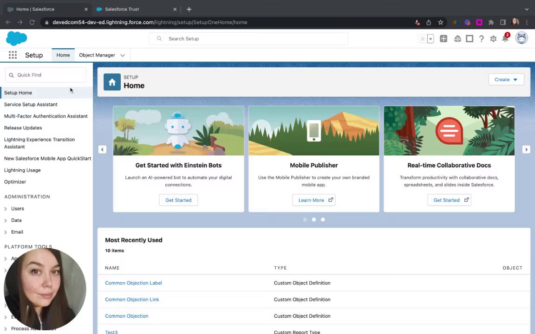The image size is (535, 334).
Task: Open Multi-Factor Authentication Assistant
Action: 46,116
